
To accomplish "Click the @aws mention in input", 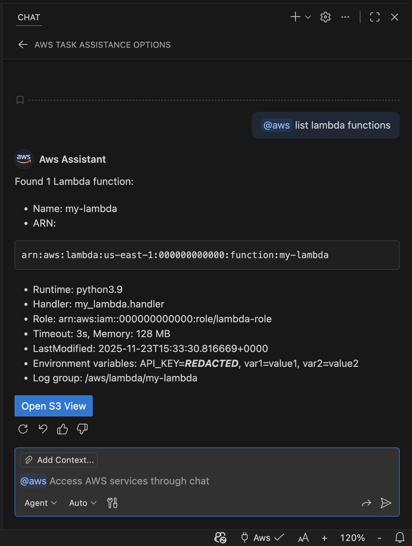I will pyautogui.click(x=33, y=481).
